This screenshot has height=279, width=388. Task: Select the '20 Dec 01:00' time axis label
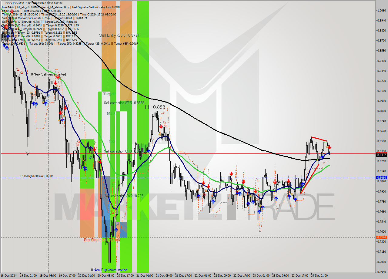(x=86, y=276)
